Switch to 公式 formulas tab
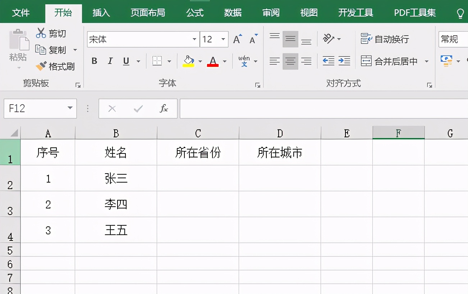The width and height of the screenshot is (468, 294). click(195, 13)
